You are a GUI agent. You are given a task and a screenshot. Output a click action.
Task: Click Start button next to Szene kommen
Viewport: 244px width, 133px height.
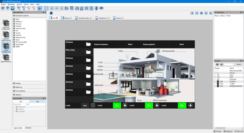point(130,44)
